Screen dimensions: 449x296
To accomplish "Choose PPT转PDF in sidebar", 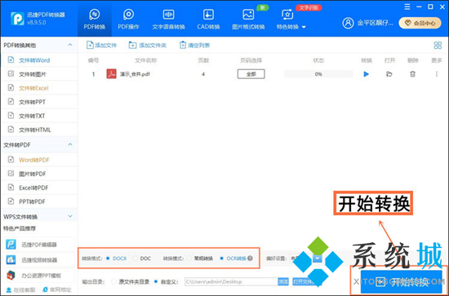I will click(39, 201).
